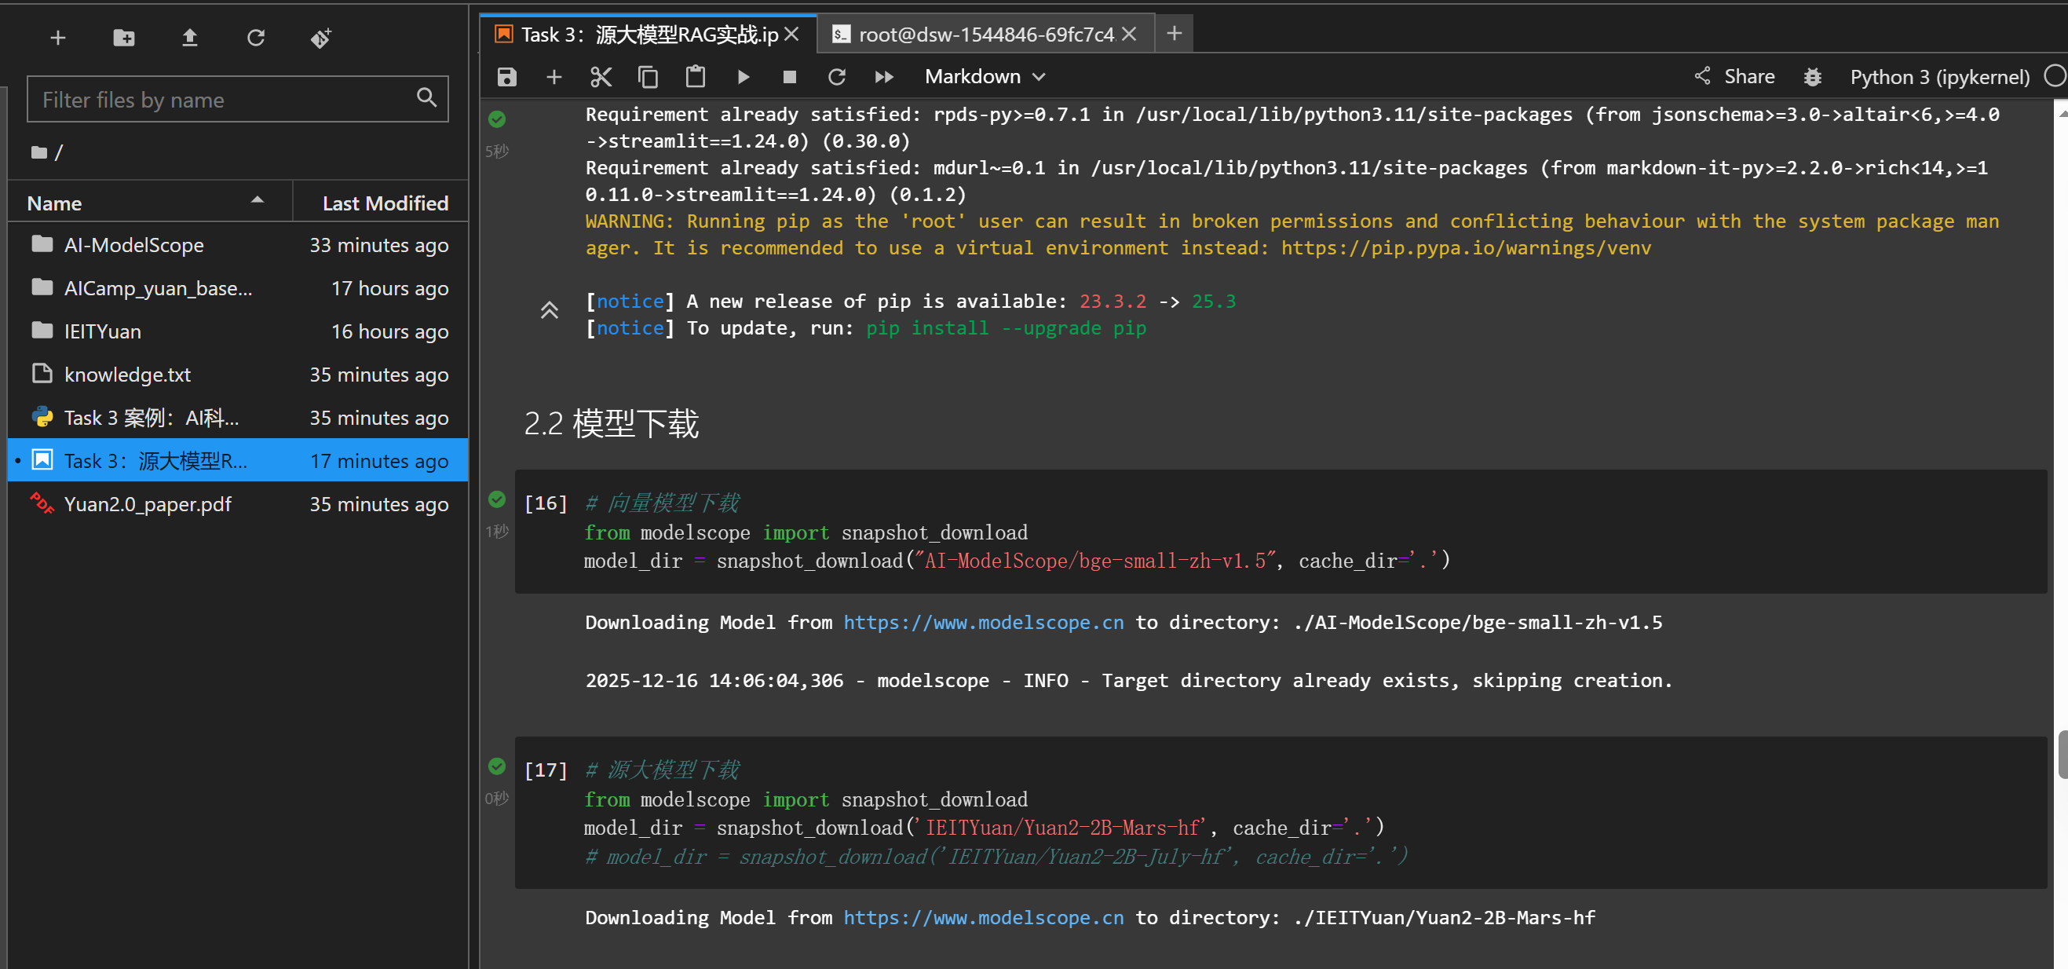Interrupt the kernel with the stop icon
The height and width of the screenshot is (969, 2068).
[789, 77]
